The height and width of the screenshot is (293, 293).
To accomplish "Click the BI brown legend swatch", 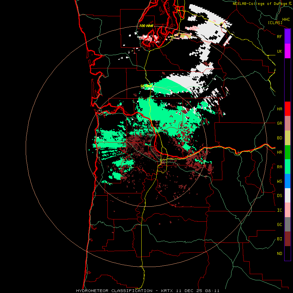I will [287, 239].
